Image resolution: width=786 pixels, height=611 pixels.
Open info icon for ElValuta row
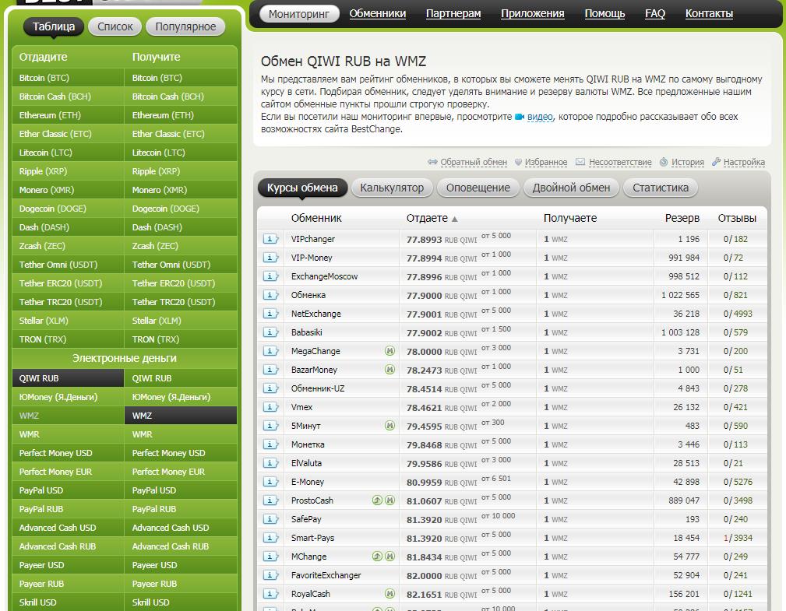[270, 463]
